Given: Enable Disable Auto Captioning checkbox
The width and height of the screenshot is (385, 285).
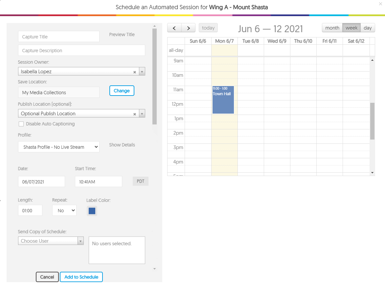Looking at the screenshot, I should 21,124.
